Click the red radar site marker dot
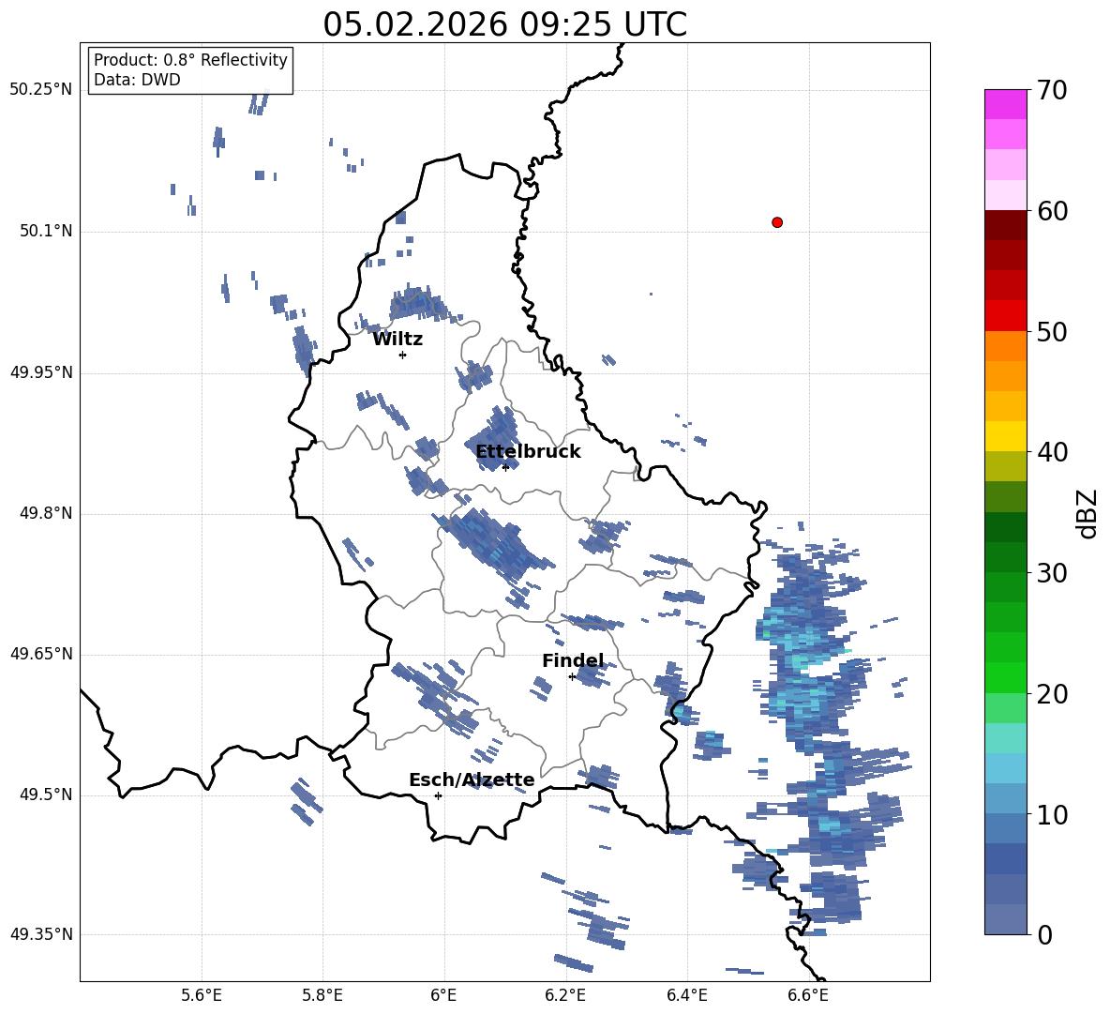The width and height of the screenshot is (1110, 1014). click(776, 222)
